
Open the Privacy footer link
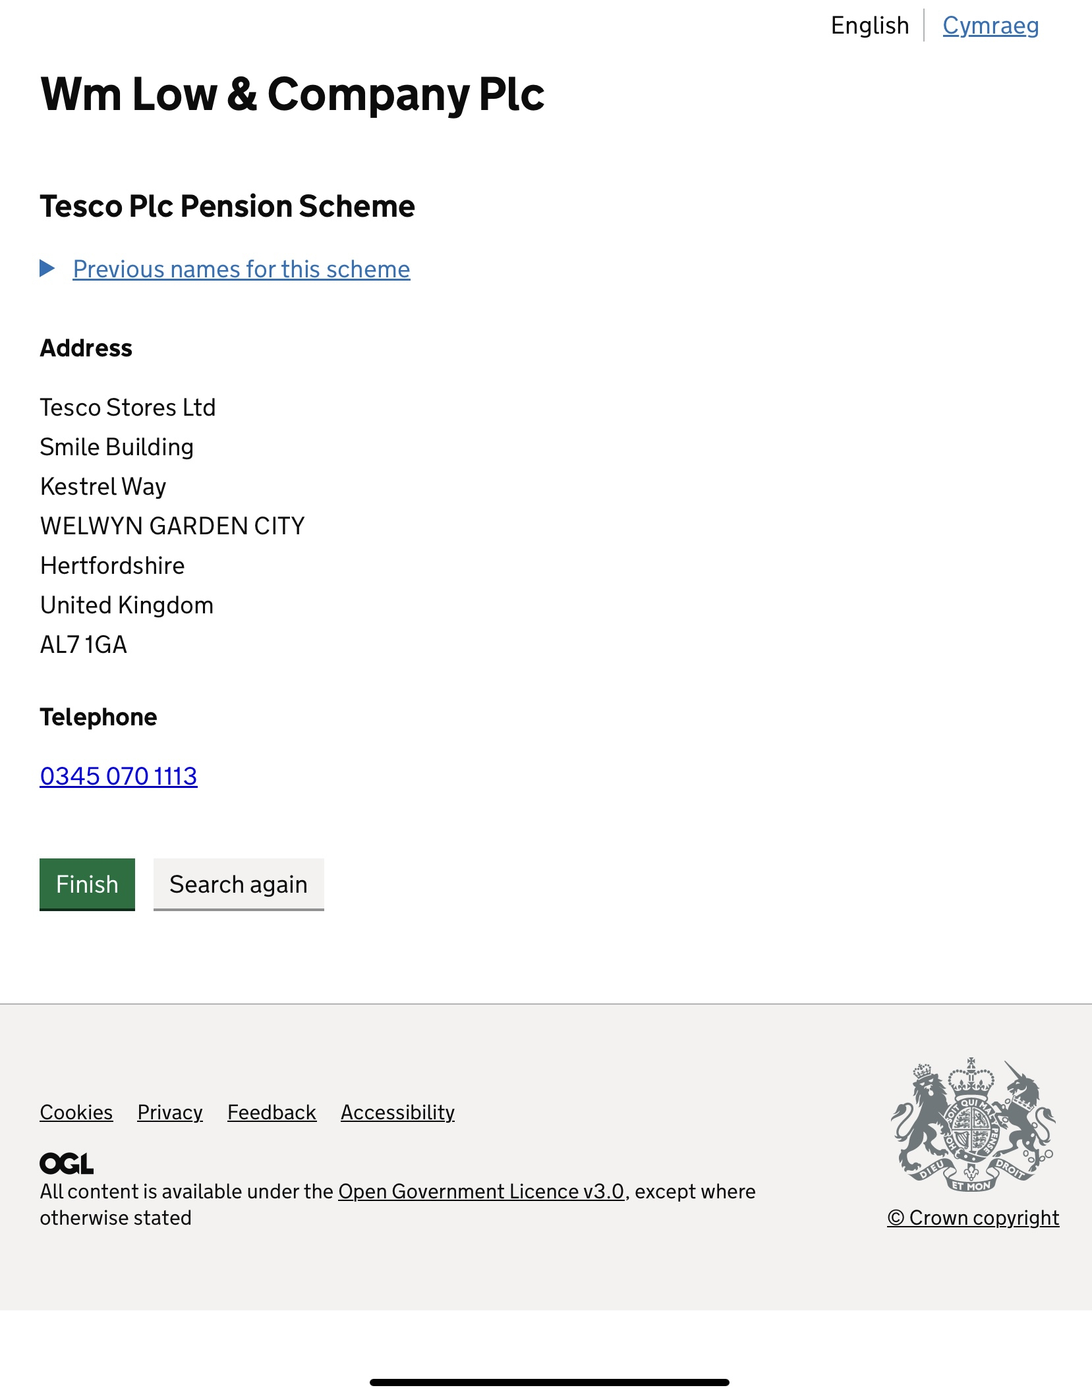tap(170, 1112)
